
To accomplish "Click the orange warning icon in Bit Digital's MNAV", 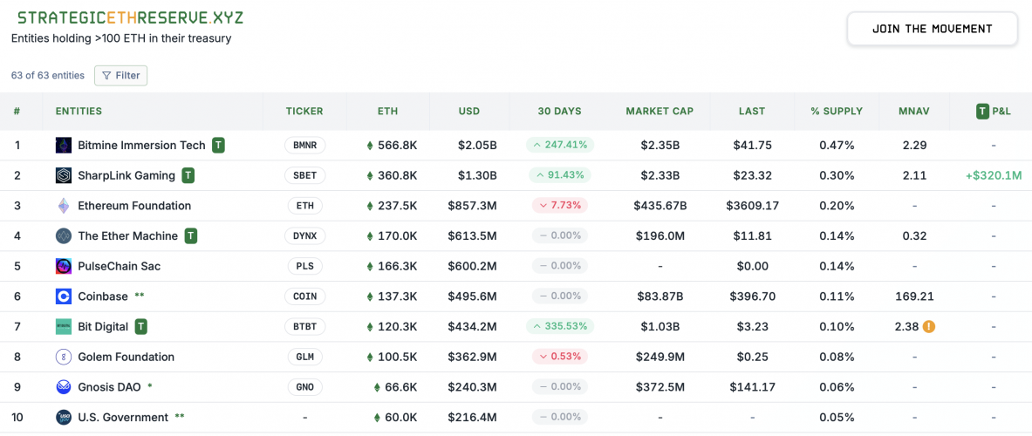I will pos(929,327).
